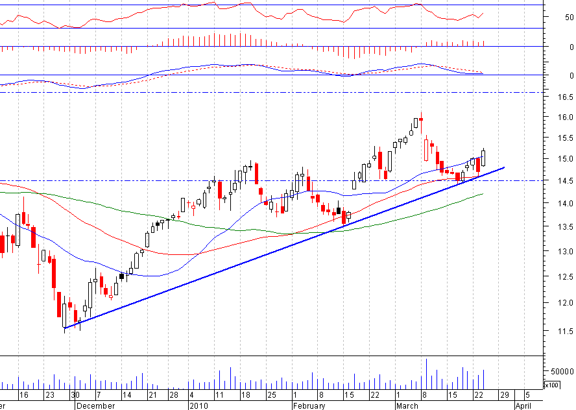Click the 28 date label in December
The image size is (576, 410).
point(173,395)
